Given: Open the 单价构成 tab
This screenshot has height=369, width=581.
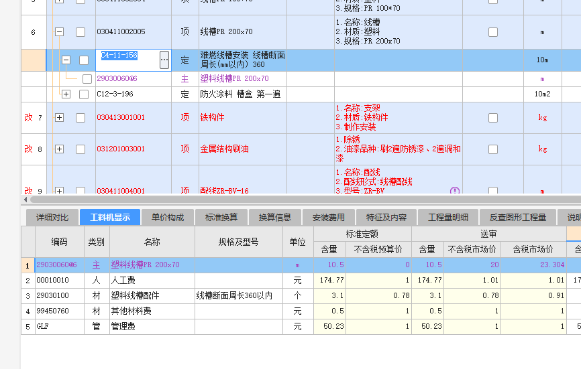Looking at the screenshot, I should (x=168, y=218).
